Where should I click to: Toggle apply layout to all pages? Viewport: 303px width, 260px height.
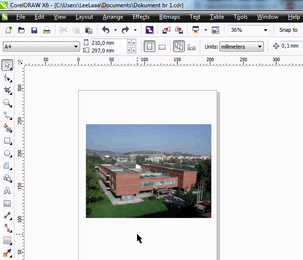pyautogui.click(x=179, y=47)
